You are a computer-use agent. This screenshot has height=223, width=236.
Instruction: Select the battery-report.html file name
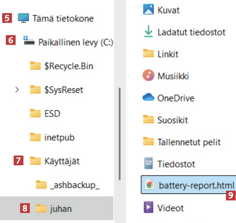[x=196, y=185]
